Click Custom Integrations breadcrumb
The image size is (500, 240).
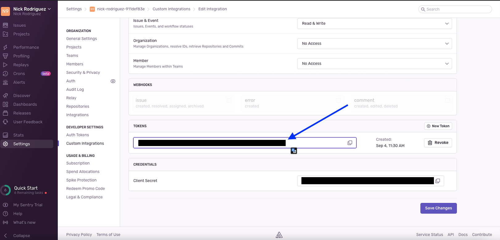[171, 9]
